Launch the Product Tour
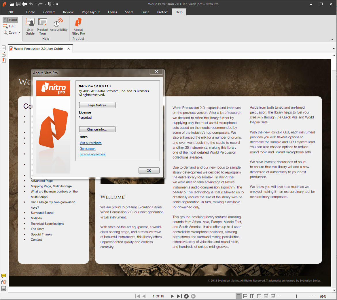 [43, 27]
